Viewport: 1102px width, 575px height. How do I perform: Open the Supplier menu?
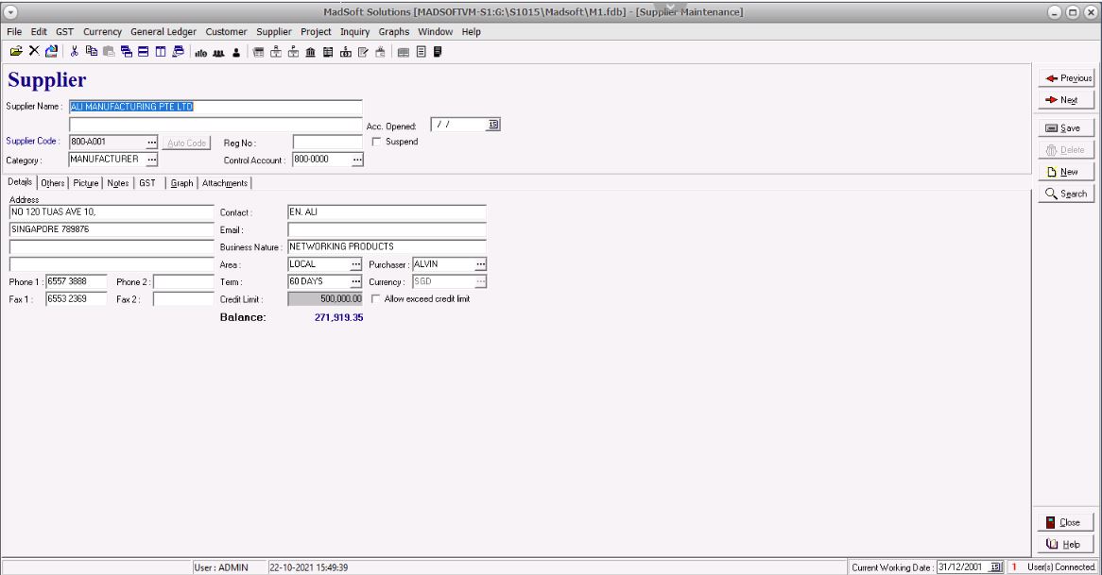click(273, 31)
